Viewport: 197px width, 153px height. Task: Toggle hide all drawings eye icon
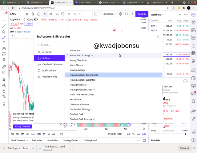tap(4, 96)
